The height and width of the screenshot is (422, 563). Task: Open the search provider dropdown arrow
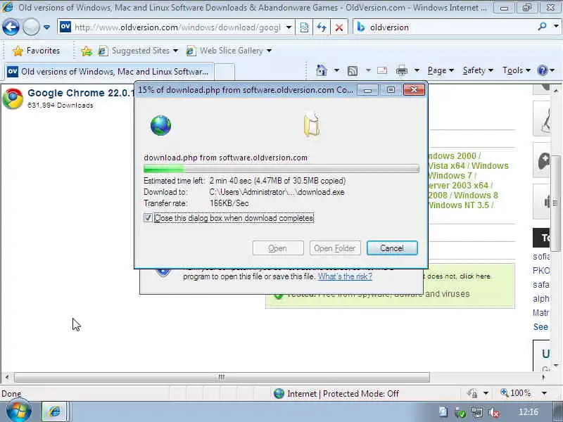point(556,27)
